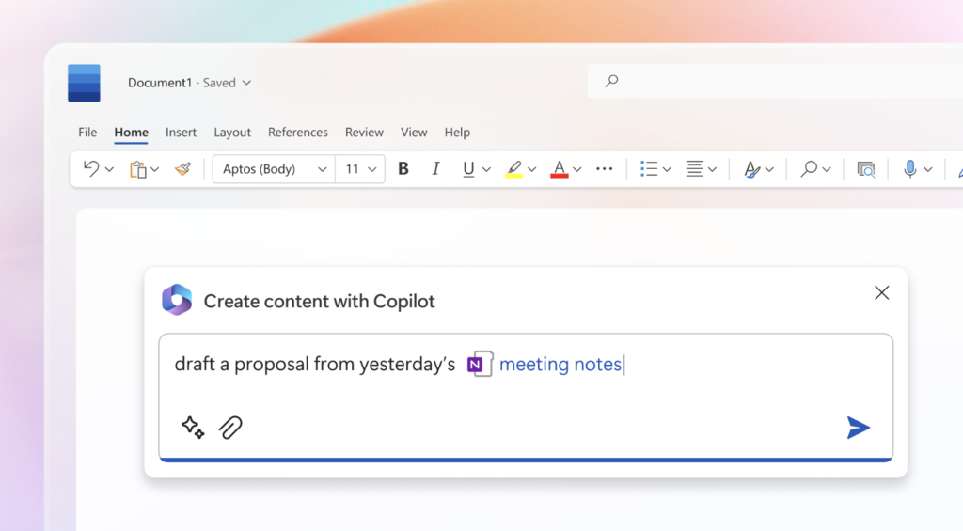963x531 pixels.
Task: Switch to the References tab
Action: [297, 133]
